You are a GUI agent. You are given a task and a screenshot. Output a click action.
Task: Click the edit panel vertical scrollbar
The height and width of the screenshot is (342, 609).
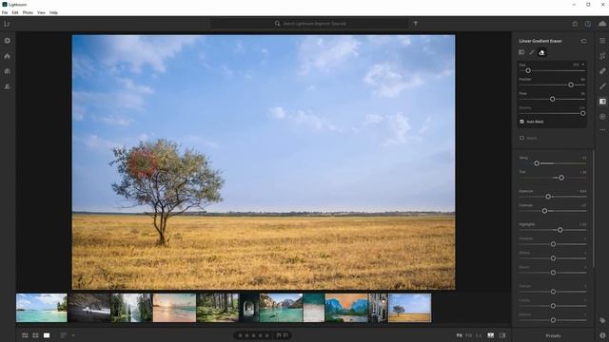pyautogui.click(x=594, y=209)
